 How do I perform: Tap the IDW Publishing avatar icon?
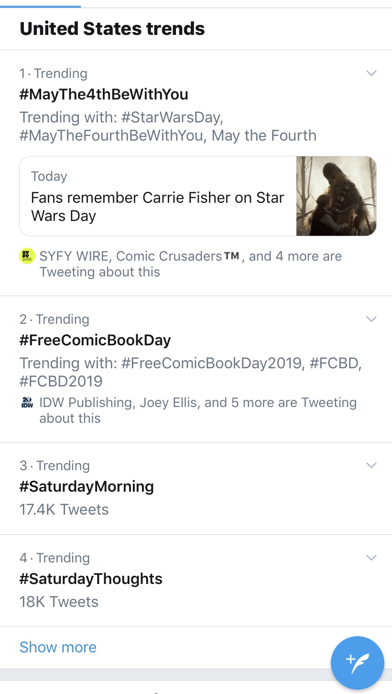pos(27,403)
